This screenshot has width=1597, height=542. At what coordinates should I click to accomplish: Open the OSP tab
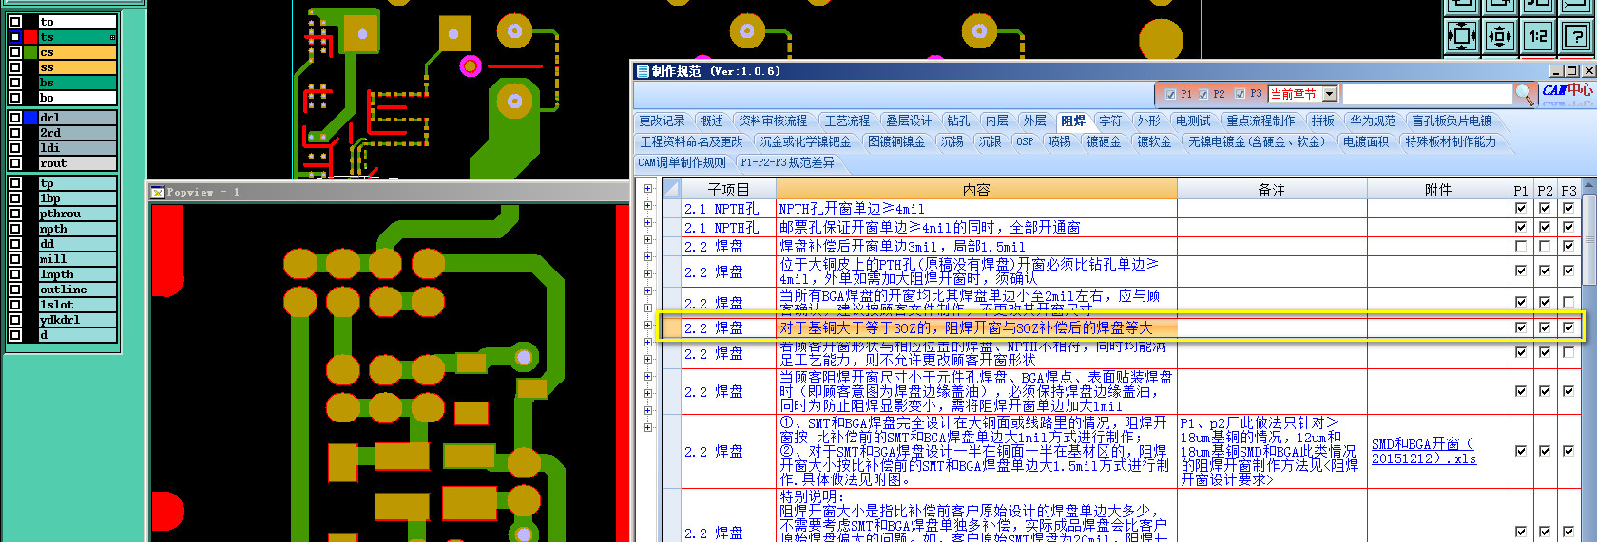[x=1025, y=141]
